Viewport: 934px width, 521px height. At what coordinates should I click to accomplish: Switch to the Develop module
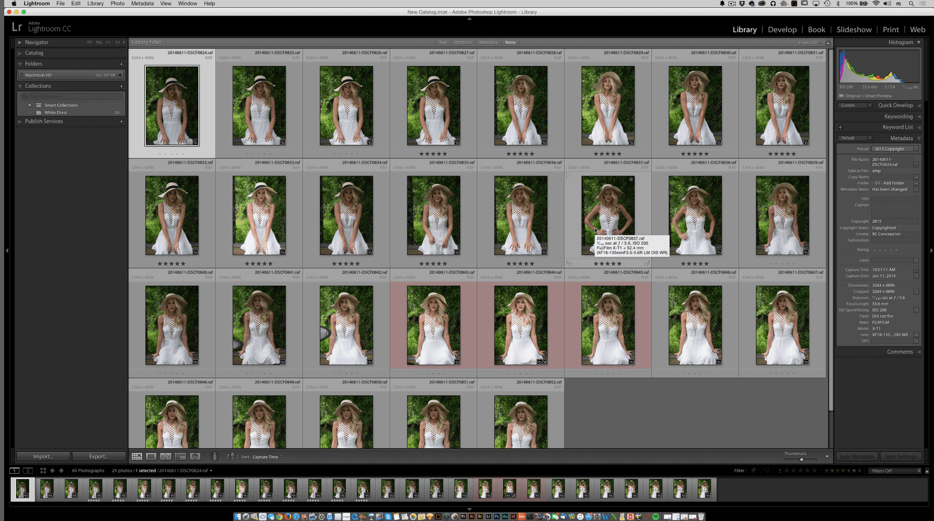point(782,30)
